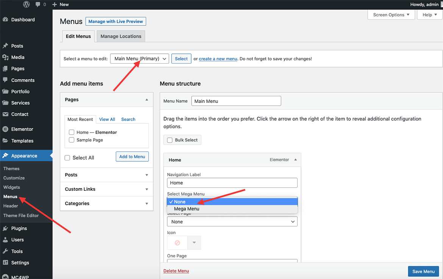Choose Mega Menu from the dropdown list

(x=187, y=209)
